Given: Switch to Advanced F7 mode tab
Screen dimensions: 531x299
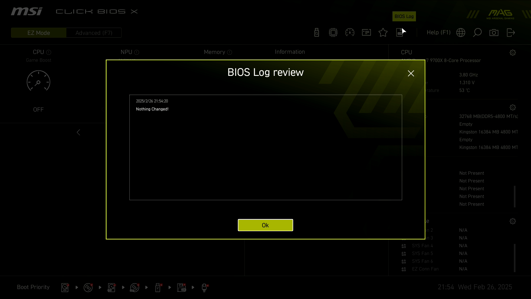Looking at the screenshot, I should point(94,33).
